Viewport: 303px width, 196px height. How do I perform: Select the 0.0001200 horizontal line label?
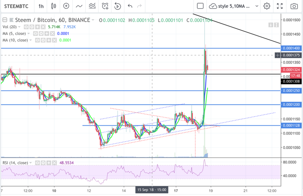pos(291,105)
